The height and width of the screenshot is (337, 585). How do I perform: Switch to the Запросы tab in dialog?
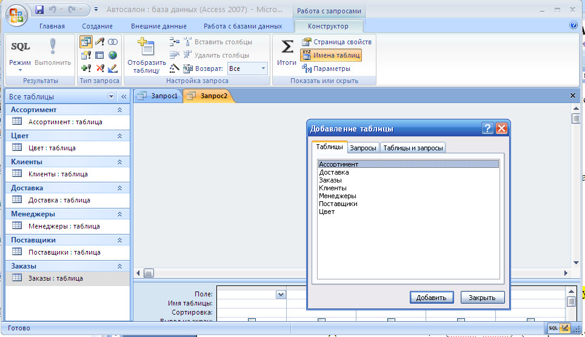pyautogui.click(x=363, y=148)
